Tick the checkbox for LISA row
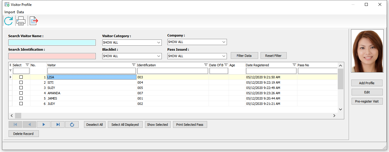The width and height of the screenshot is (389, 152). coord(21,77)
